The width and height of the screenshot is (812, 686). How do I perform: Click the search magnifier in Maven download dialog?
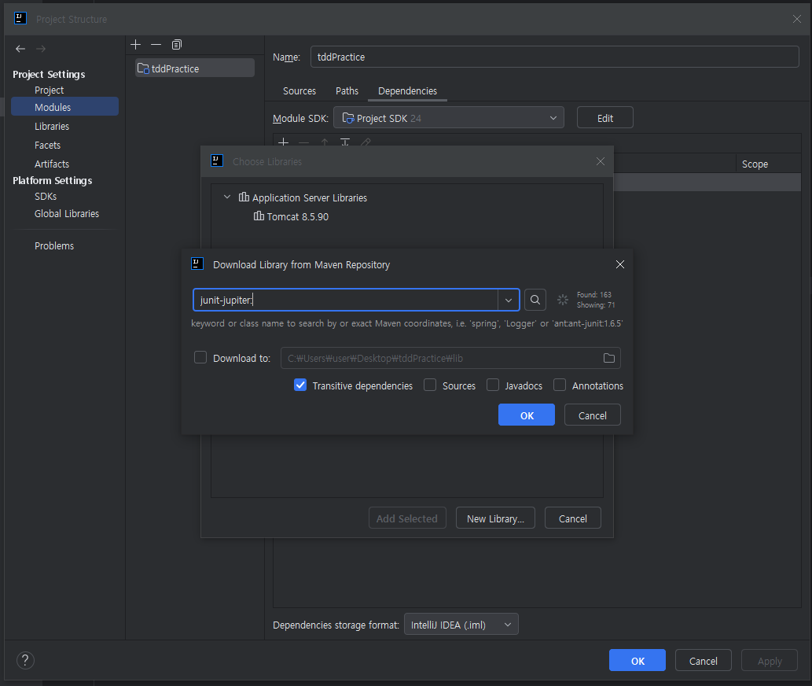535,300
